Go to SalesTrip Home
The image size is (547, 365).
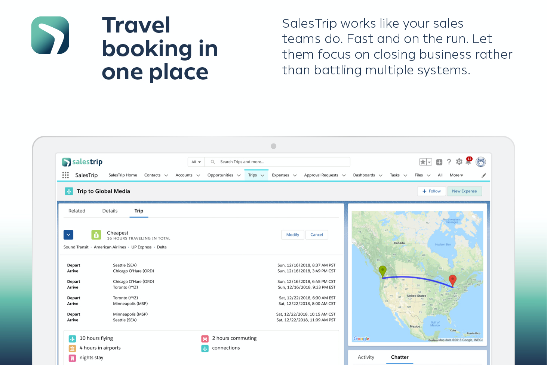pyautogui.click(x=123, y=175)
